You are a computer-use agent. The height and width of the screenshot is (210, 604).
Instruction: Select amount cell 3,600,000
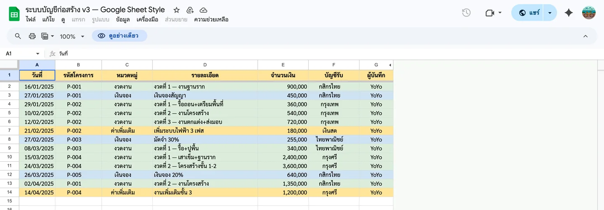coord(283,166)
